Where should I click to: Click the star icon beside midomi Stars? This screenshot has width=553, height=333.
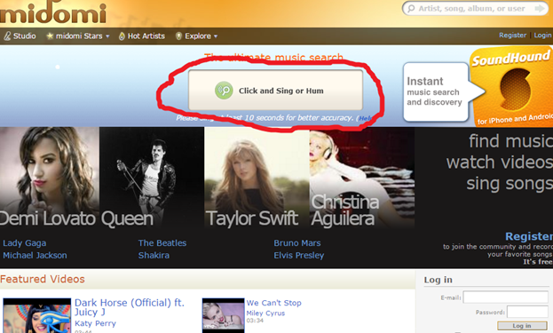pyautogui.click(x=50, y=36)
